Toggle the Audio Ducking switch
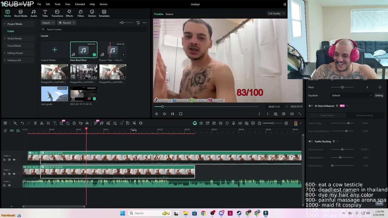 [x=310, y=141]
